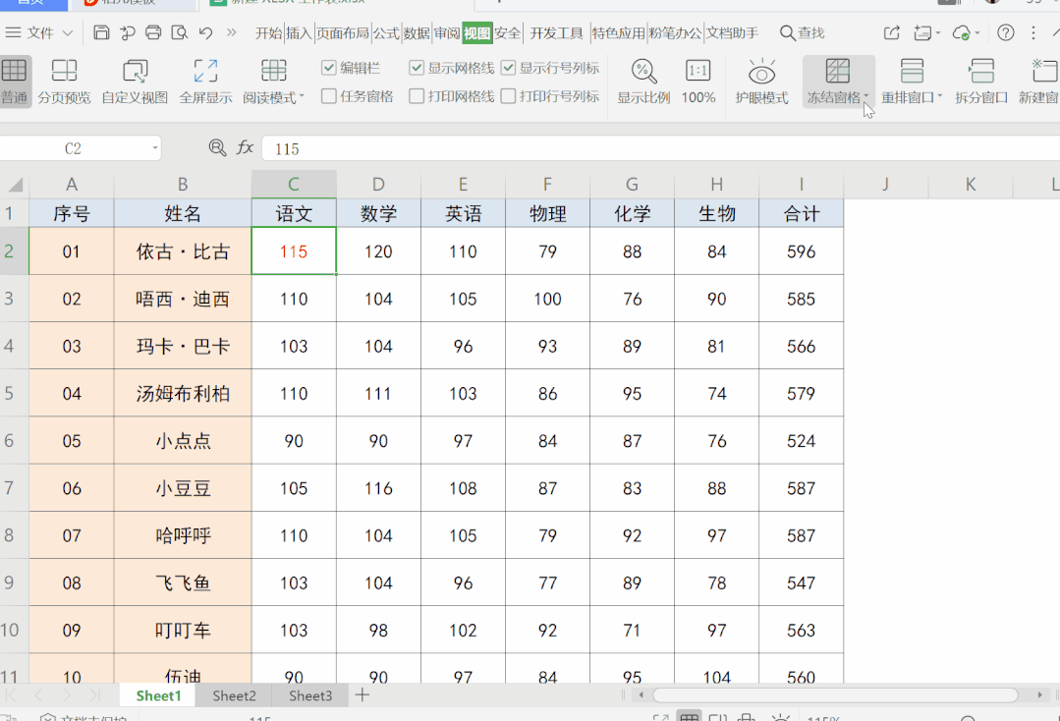
Task: Click the fx insert function icon
Action: click(245, 148)
